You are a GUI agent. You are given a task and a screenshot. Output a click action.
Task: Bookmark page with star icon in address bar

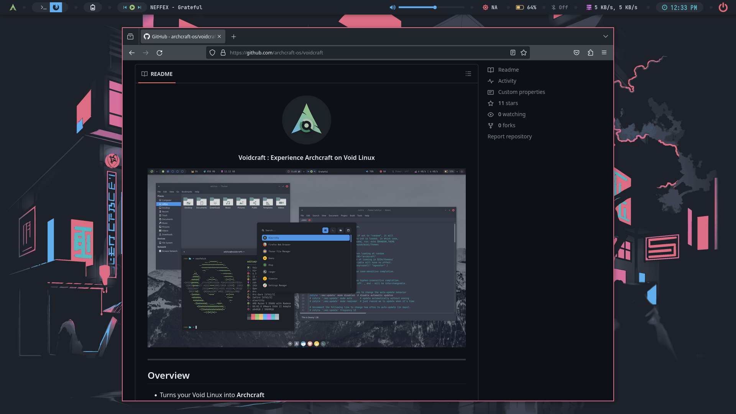524,53
